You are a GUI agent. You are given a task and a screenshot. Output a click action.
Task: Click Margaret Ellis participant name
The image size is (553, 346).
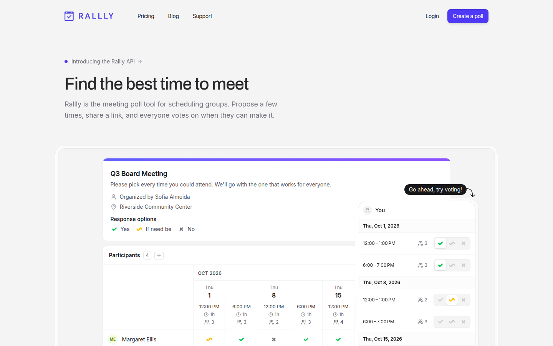tap(139, 339)
